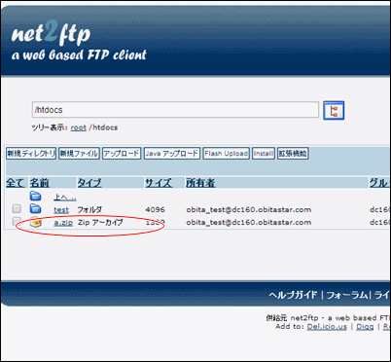The image size is (391, 362).
Task: Open the test folder link
Action: pyautogui.click(x=61, y=210)
